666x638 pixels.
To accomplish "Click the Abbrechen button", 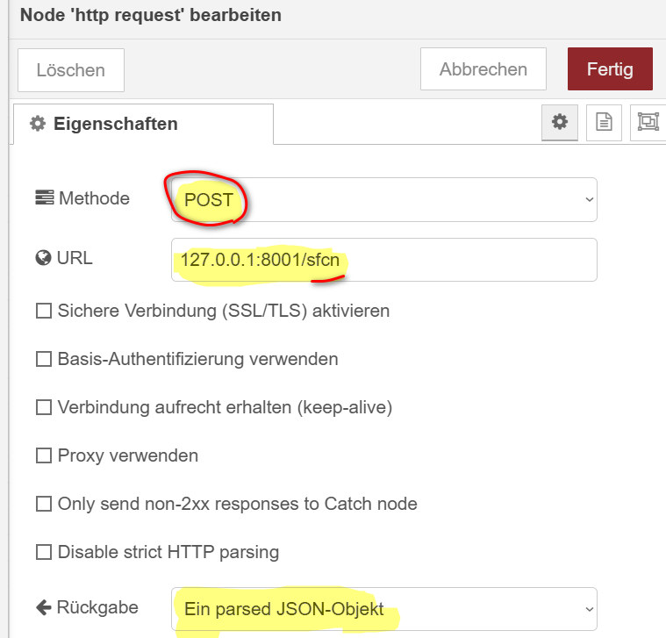I will [483, 68].
